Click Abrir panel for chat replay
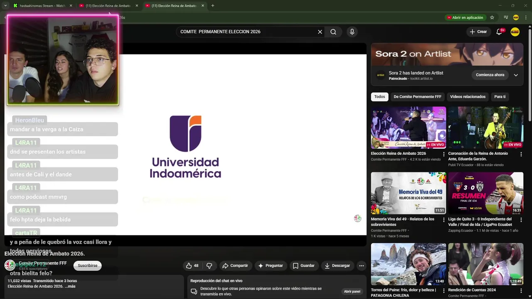The image size is (532, 299). [352, 292]
